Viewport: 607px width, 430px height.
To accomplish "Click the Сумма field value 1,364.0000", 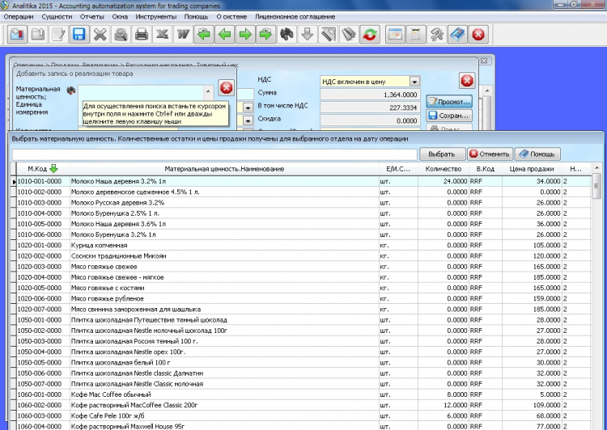I will (370, 95).
